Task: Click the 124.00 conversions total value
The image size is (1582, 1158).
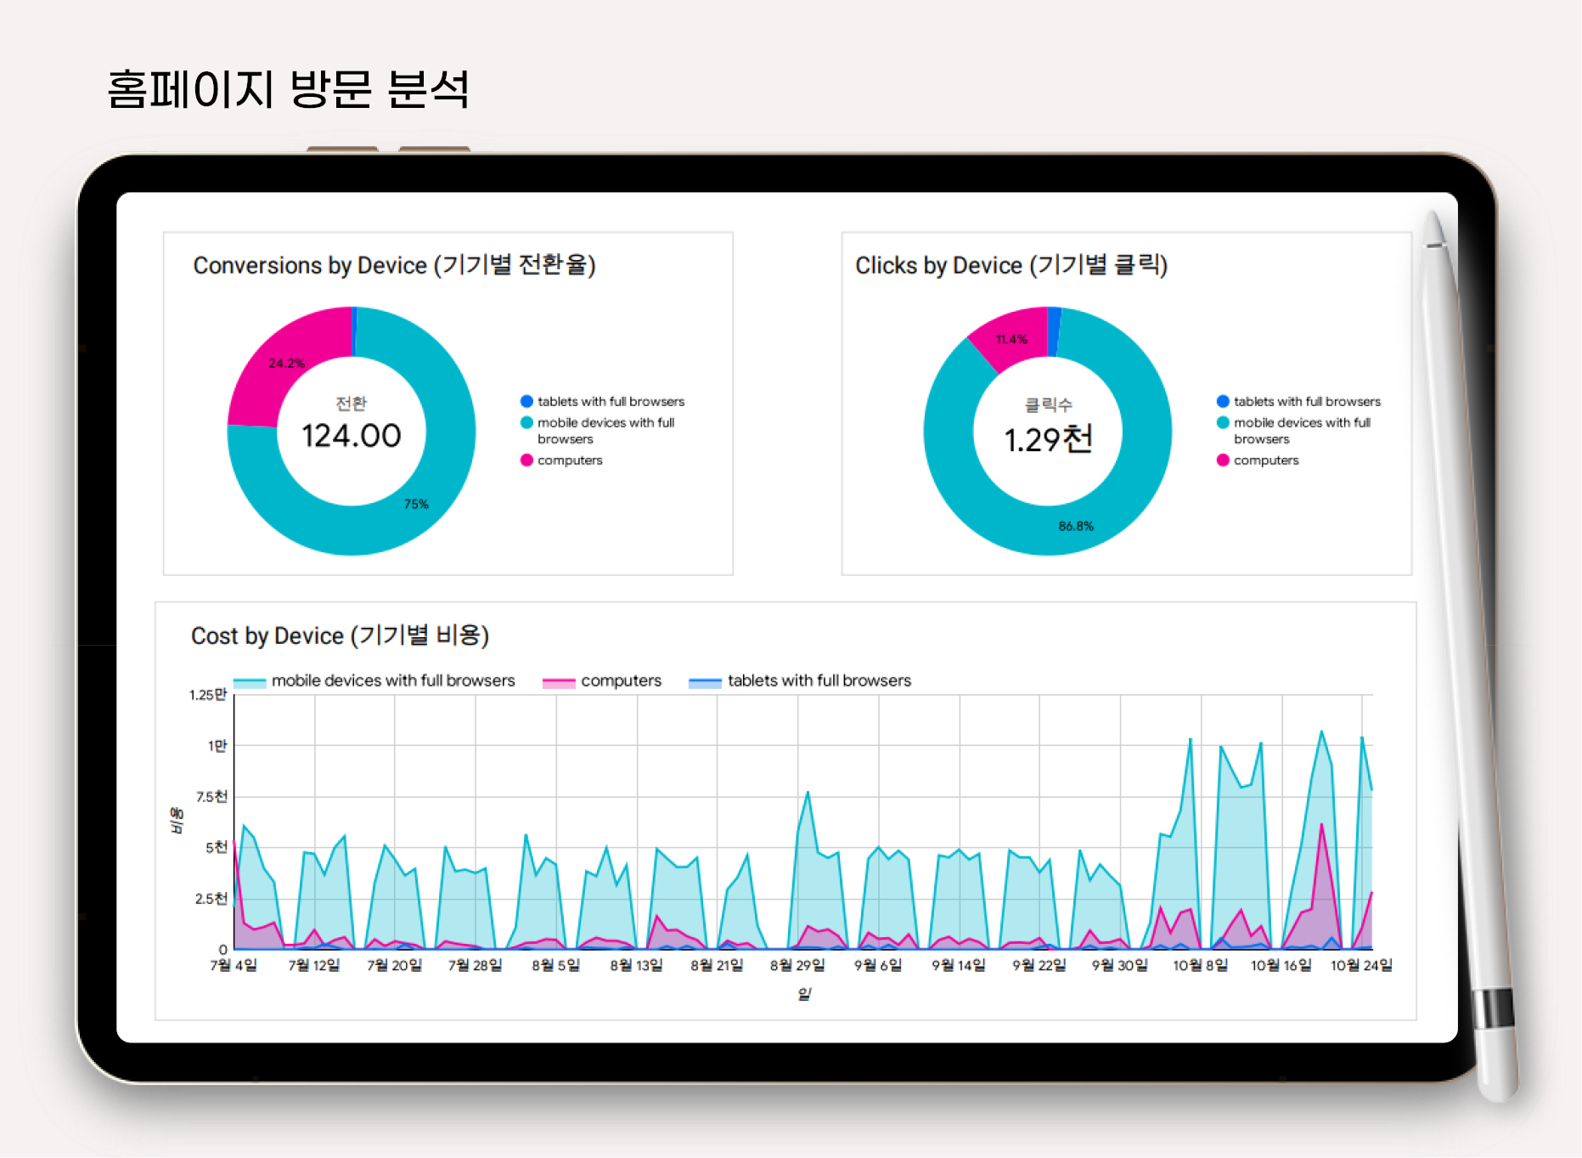Action: 352,436
